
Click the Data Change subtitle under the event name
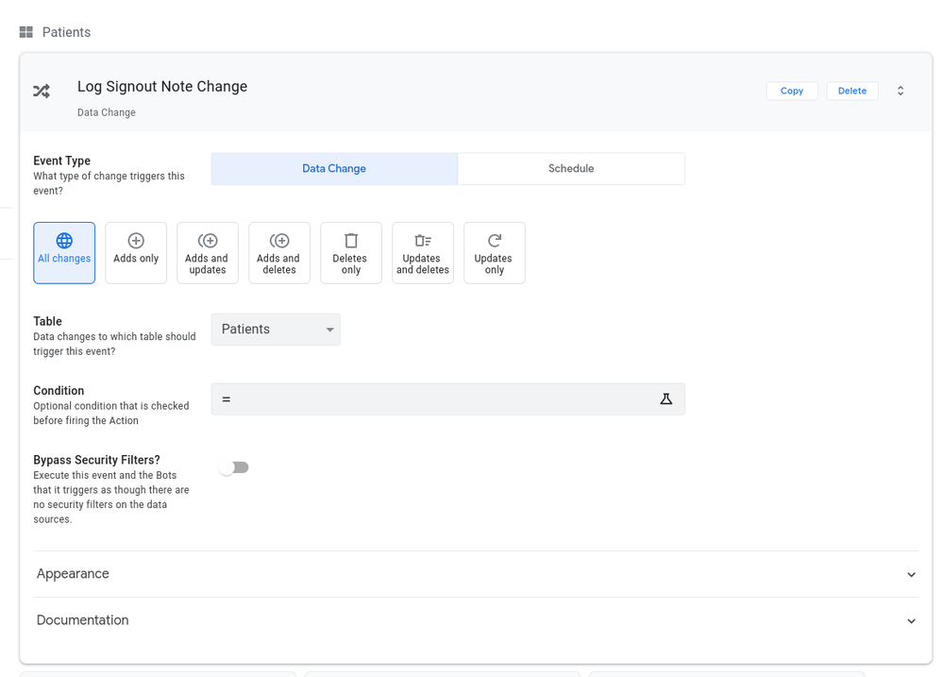click(x=107, y=112)
